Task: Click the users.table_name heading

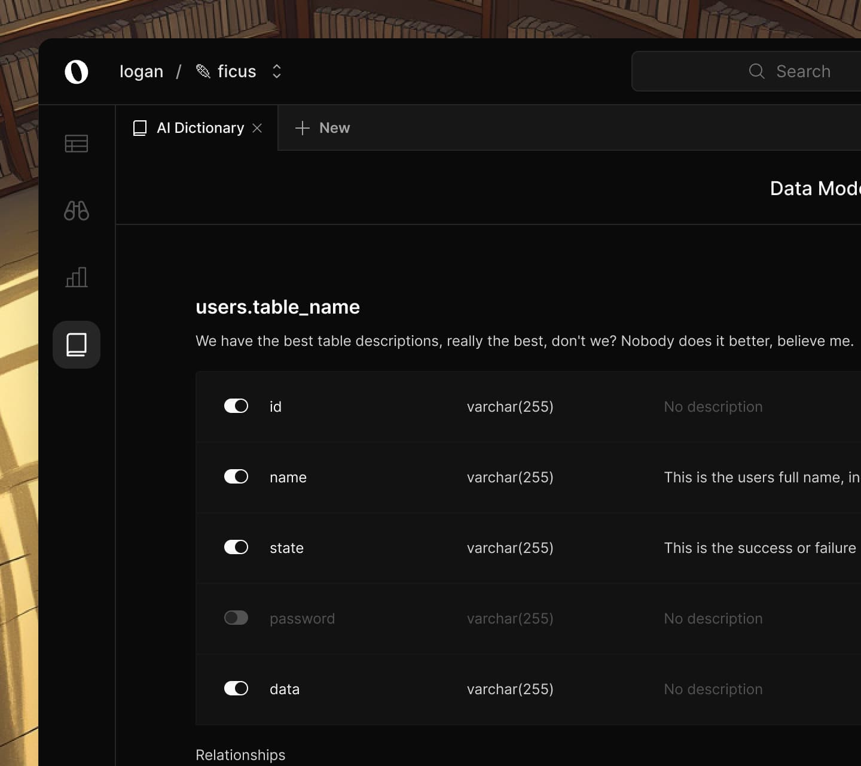Action: tap(277, 307)
